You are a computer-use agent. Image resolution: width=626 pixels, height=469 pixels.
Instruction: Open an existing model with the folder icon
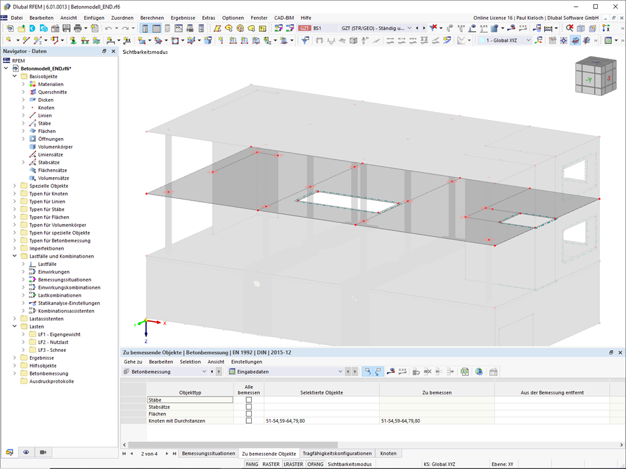[21, 28]
